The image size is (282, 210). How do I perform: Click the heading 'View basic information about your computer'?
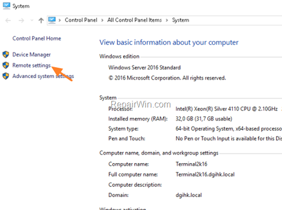coord(169,43)
